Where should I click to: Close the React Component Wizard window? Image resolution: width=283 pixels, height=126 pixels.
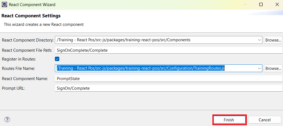point(277,4)
